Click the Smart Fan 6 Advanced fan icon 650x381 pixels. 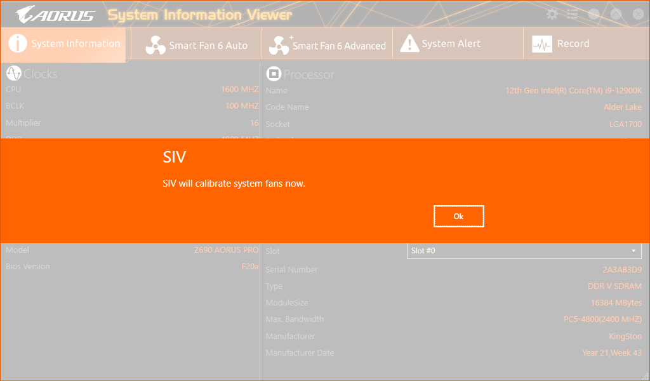point(279,46)
